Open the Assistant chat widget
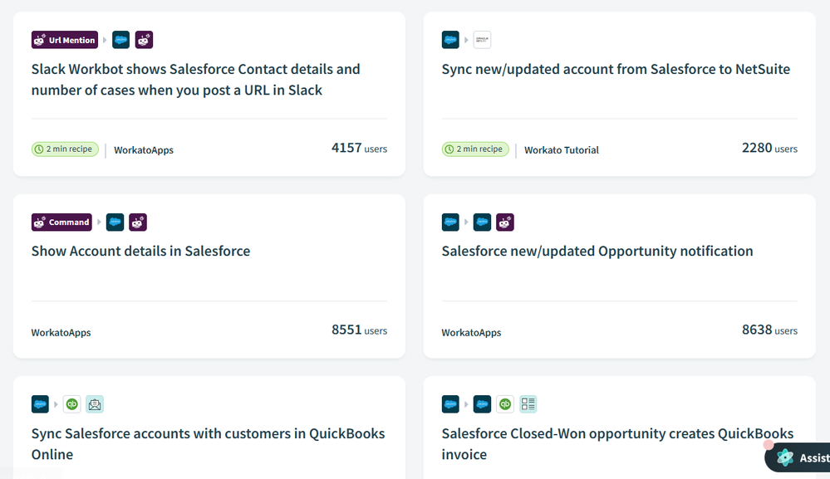The width and height of the screenshot is (830, 479). coord(799,457)
